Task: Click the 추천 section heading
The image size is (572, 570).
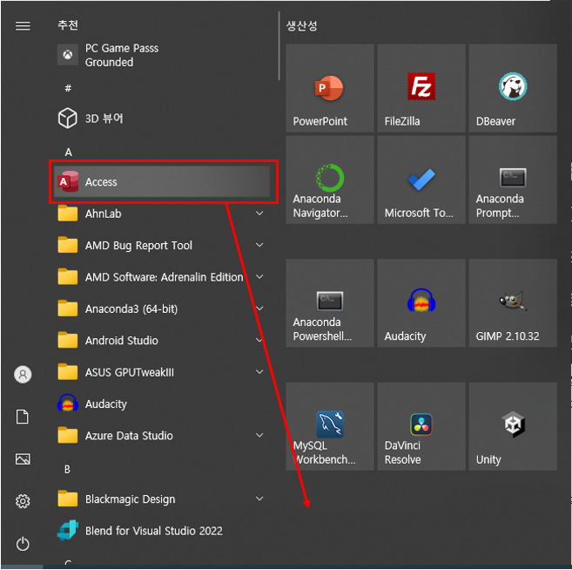Action: pyautogui.click(x=68, y=24)
